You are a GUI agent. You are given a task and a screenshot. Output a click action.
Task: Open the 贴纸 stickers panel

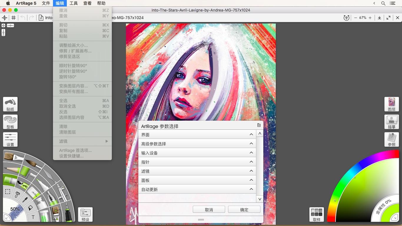[10, 104]
